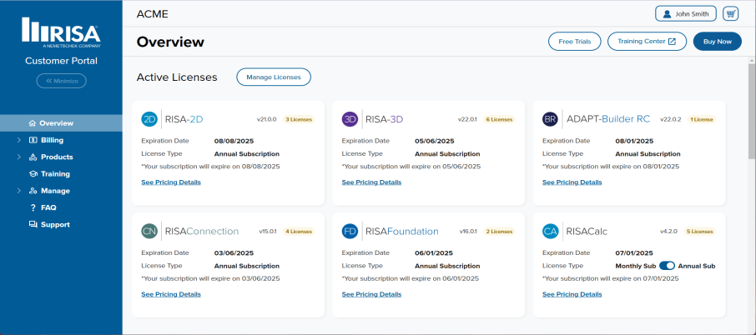Open See Pricing Details for ADAPT-Builder RC
Viewport: 756px width, 335px height.
572,182
